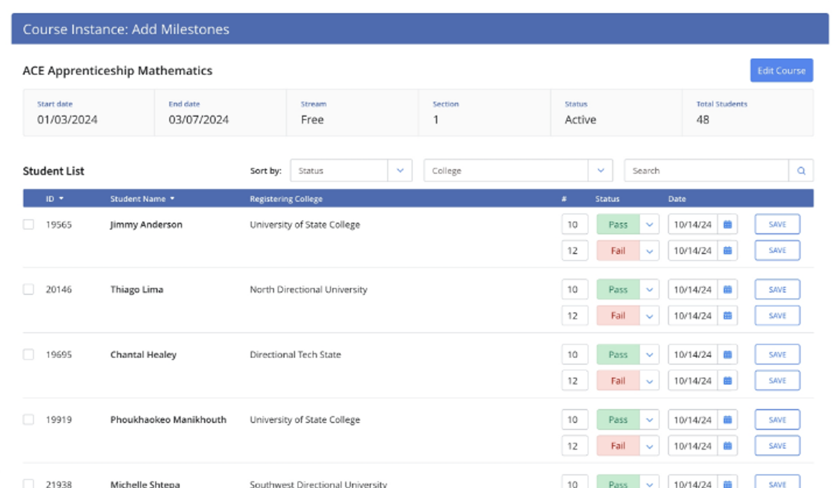
Task: Click the End date value 03/07/2024
Action: 199,119
